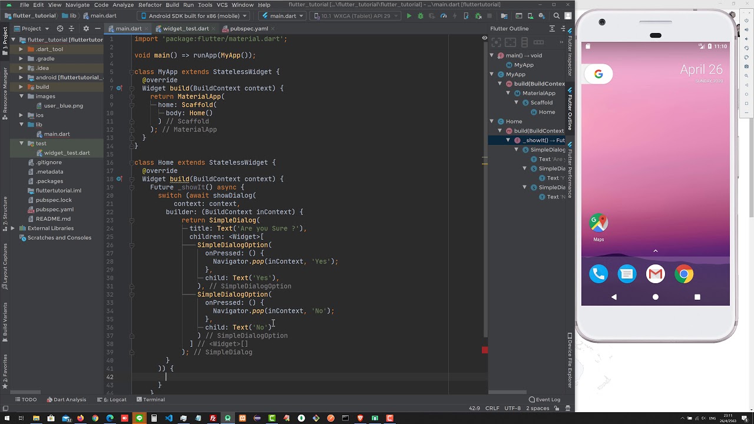The image size is (754, 424).
Task: Start debugging with the green bug icon
Action: [x=421, y=16]
